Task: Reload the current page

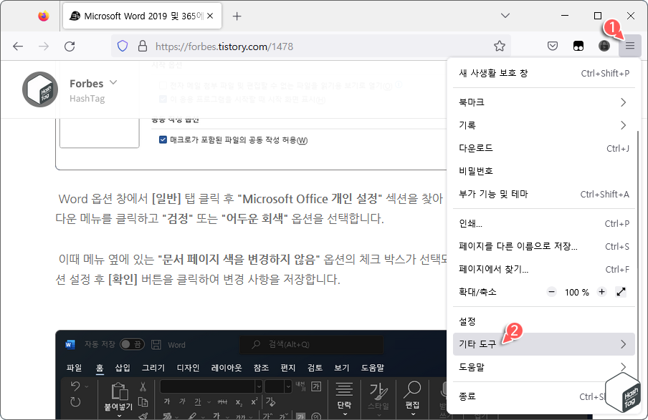Action: (x=70, y=47)
